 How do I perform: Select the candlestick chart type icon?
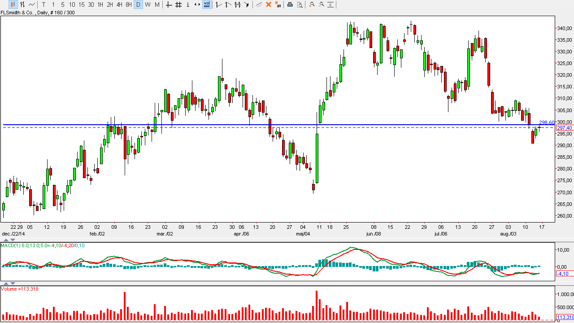[13, 4]
